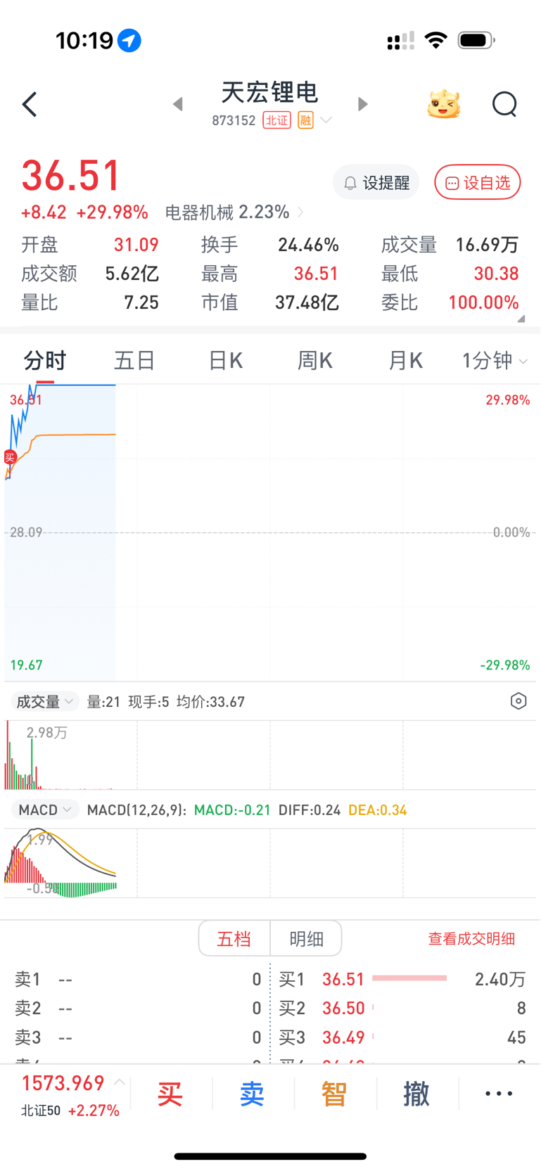This screenshot has height=1171, width=541.
Task: Open the 成交量 indicator dropdown
Action: 44,701
